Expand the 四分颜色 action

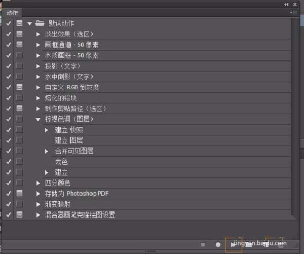(x=38, y=183)
